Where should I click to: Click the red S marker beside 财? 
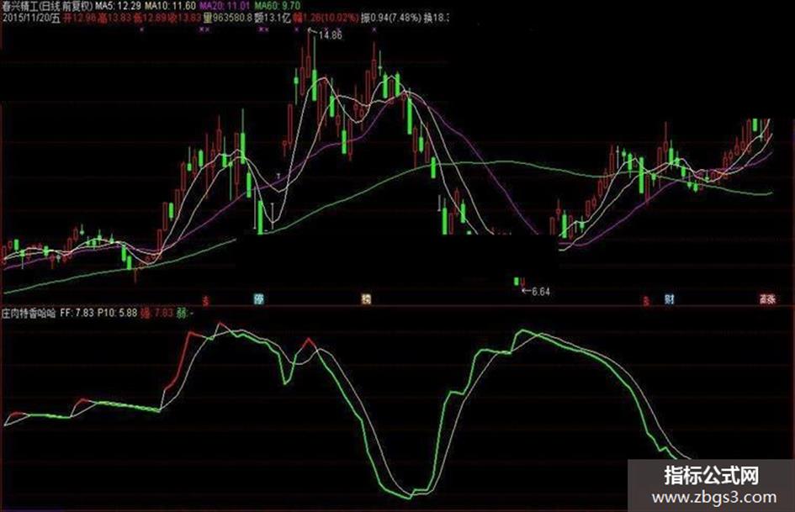click(646, 301)
